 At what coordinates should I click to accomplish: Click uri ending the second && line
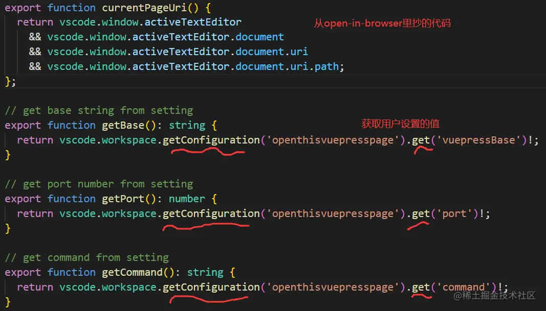click(299, 52)
